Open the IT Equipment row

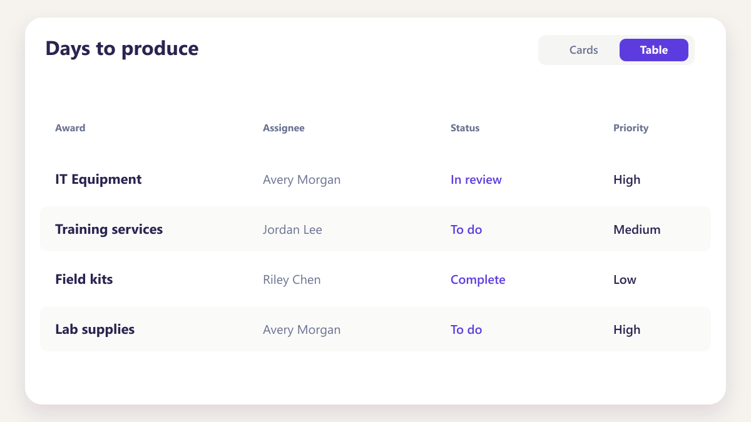(375, 179)
